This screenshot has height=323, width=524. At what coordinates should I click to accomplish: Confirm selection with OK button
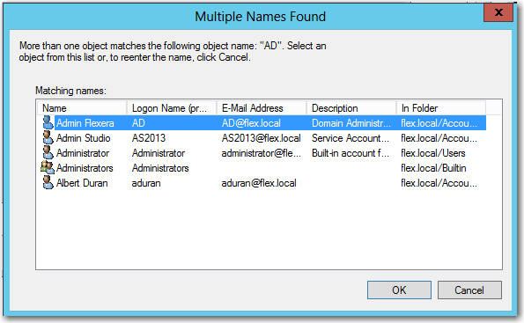(x=399, y=290)
